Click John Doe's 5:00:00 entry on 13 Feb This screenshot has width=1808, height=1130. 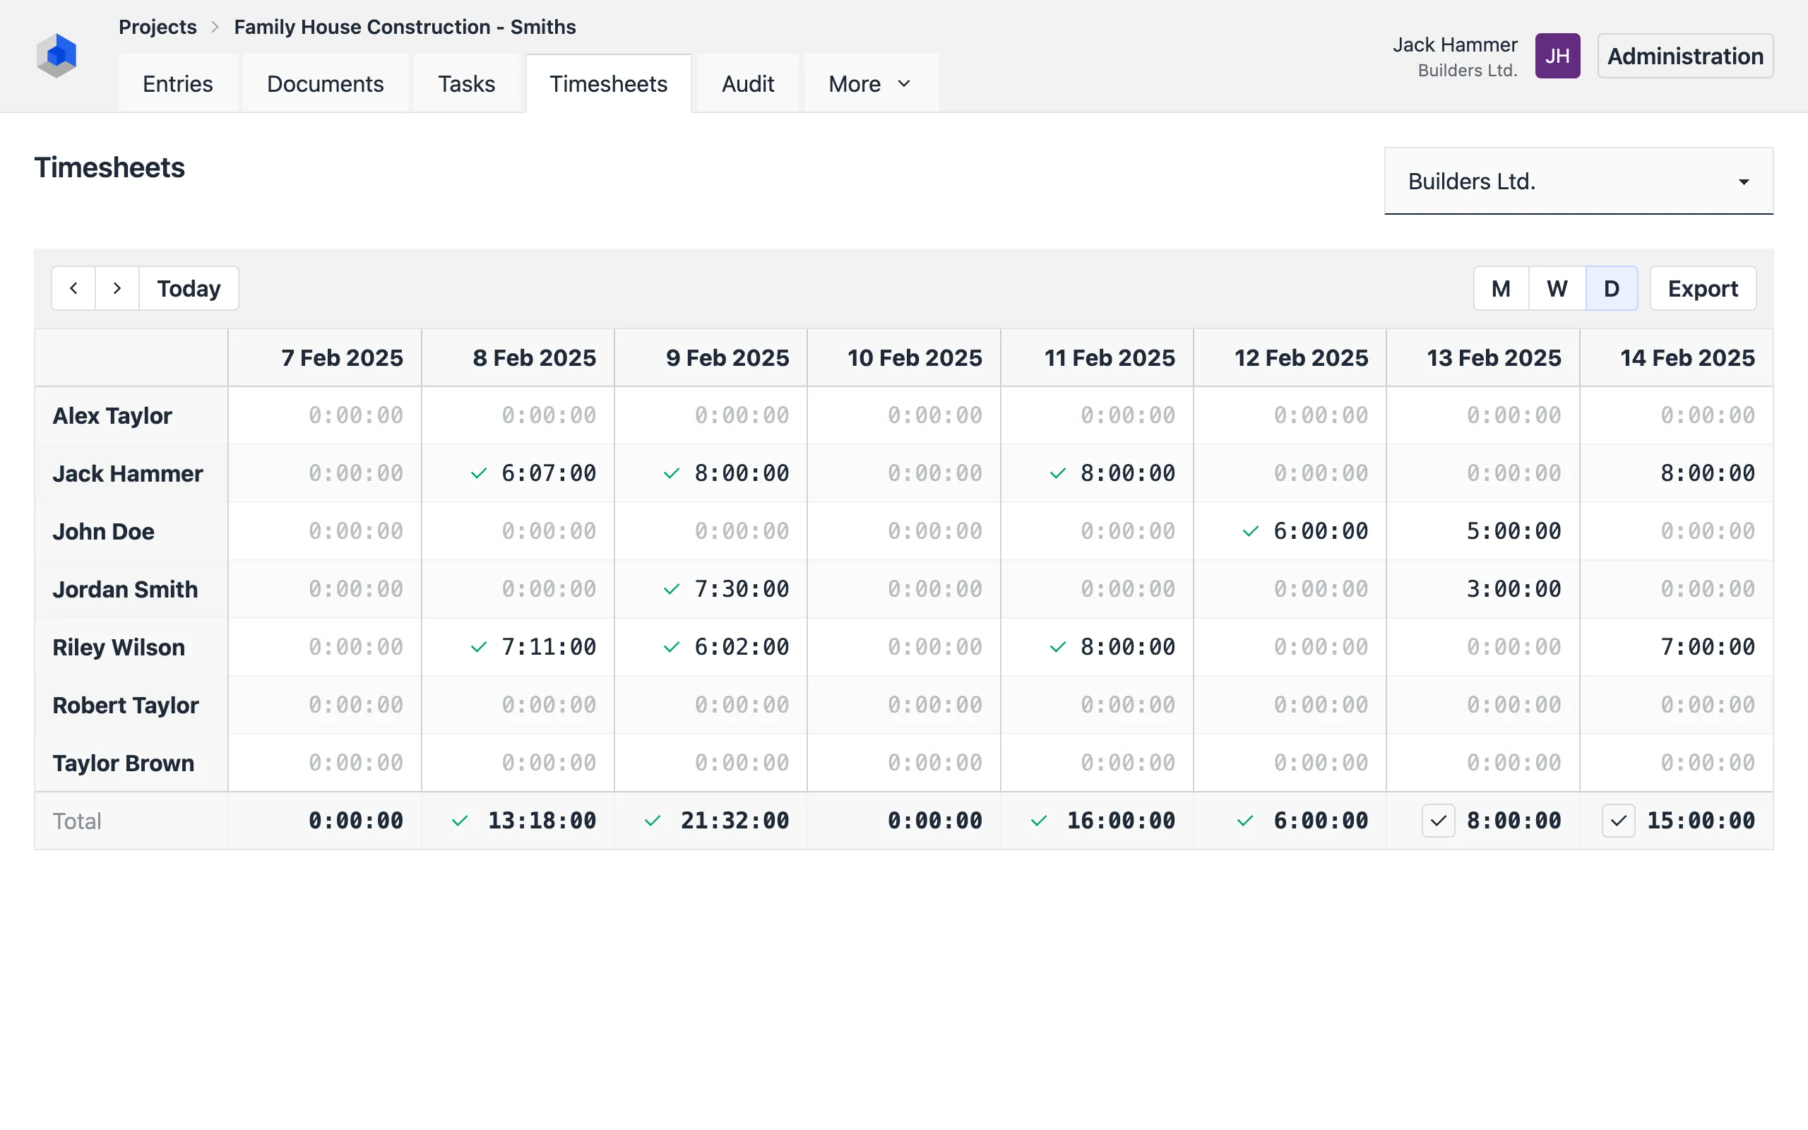(1513, 531)
